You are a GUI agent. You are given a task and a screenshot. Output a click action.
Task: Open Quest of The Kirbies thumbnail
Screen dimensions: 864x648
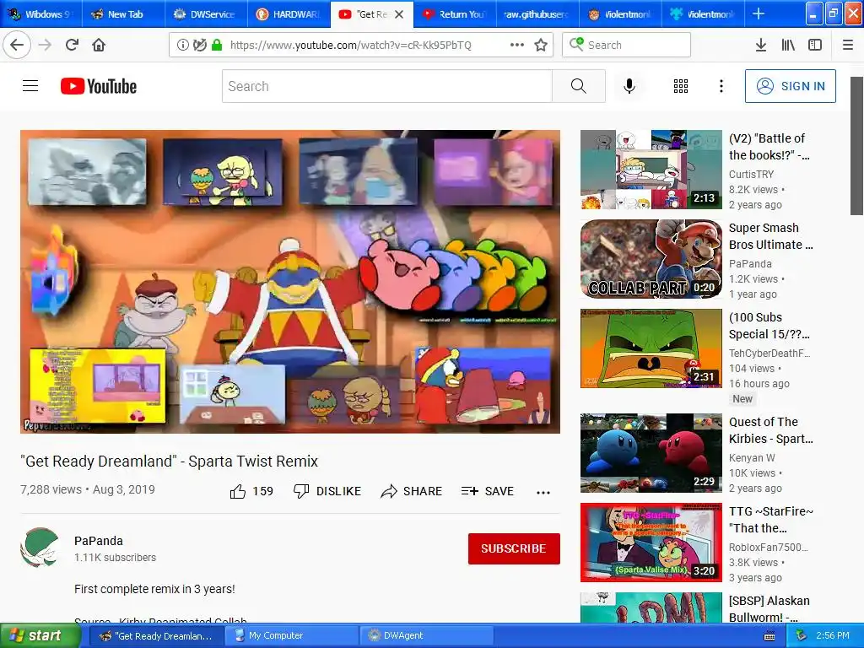[651, 453]
